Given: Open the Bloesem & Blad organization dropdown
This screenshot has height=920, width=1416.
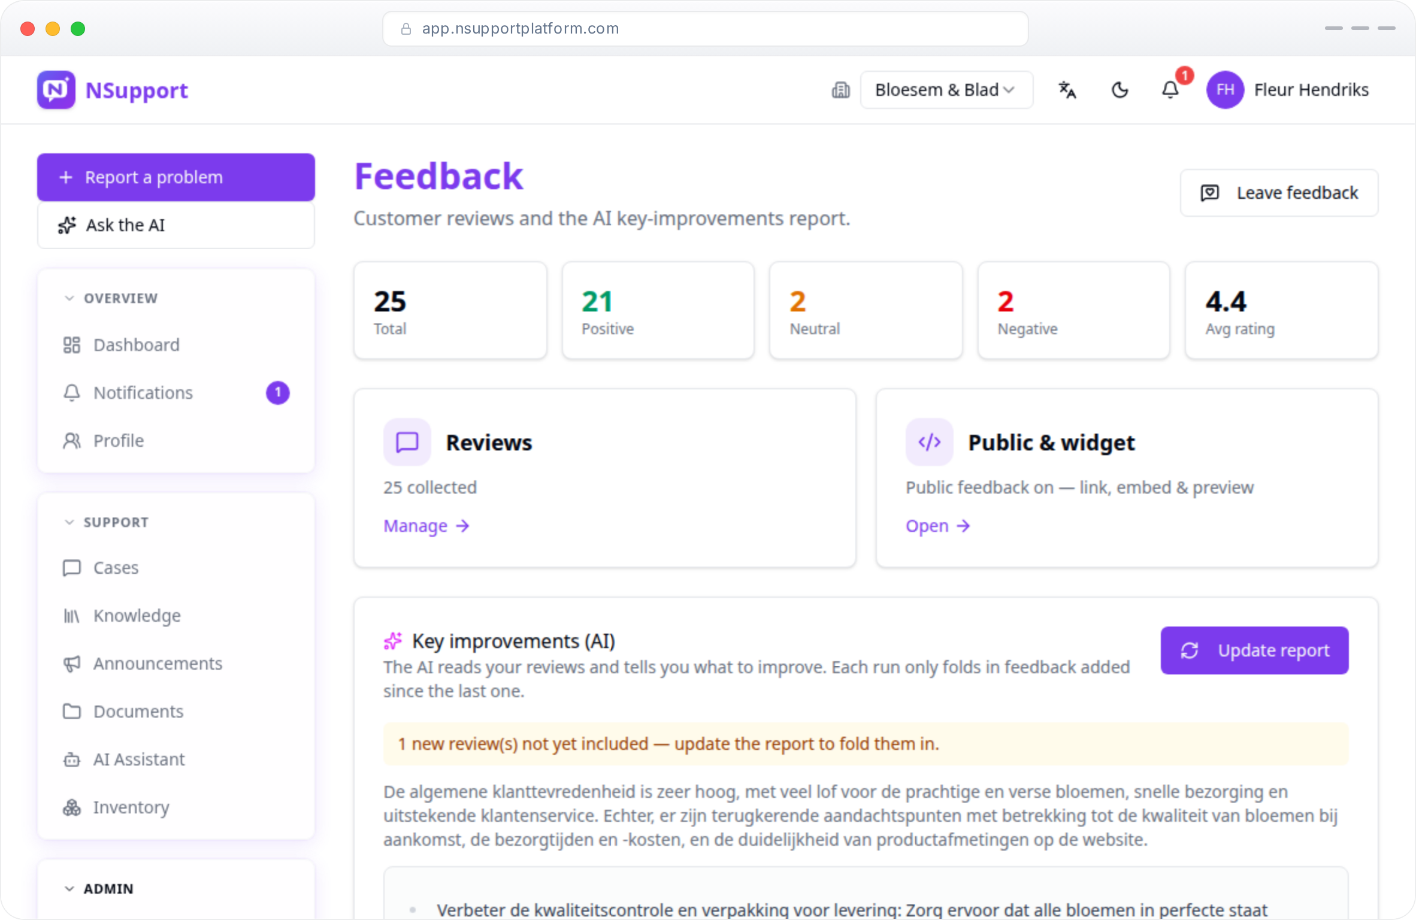Looking at the screenshot, I should tap(946, 90).
